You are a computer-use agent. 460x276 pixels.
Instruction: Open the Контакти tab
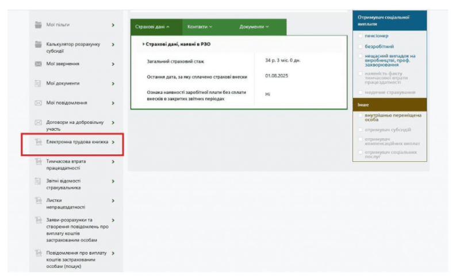coord(200,26)
